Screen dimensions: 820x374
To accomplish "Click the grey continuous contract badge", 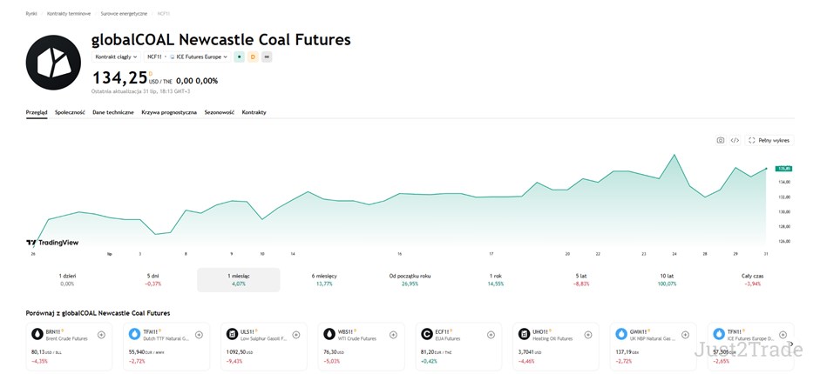I will tap(267, 57).
